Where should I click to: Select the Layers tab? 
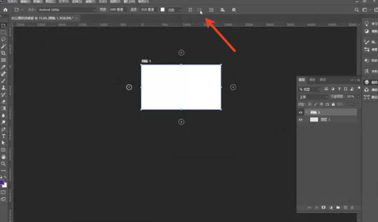point(301,79)
